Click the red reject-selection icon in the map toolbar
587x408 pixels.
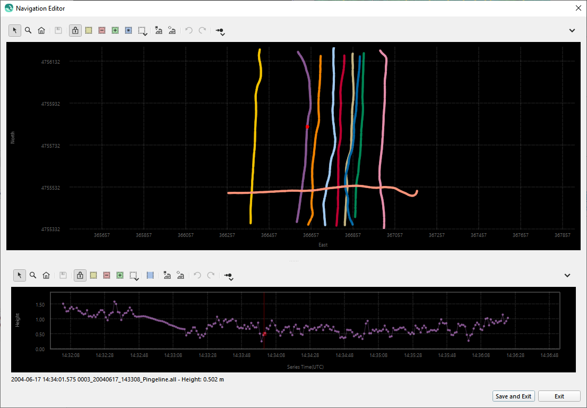(102, 31)
